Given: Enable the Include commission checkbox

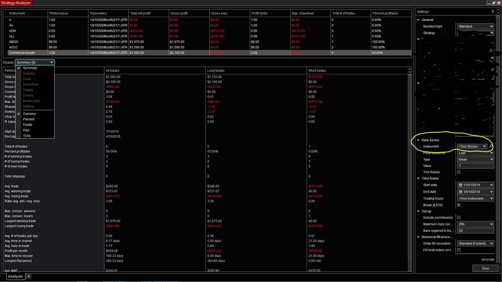Looking at the screenshot, I should [x=459, y=217].
